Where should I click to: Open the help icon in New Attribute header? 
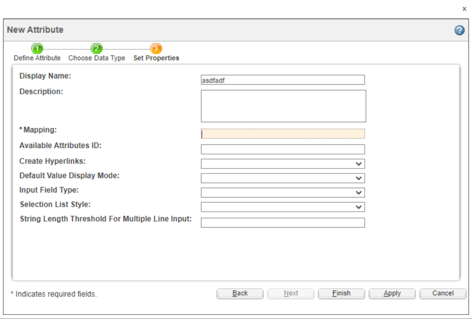(x=459, y=30)
